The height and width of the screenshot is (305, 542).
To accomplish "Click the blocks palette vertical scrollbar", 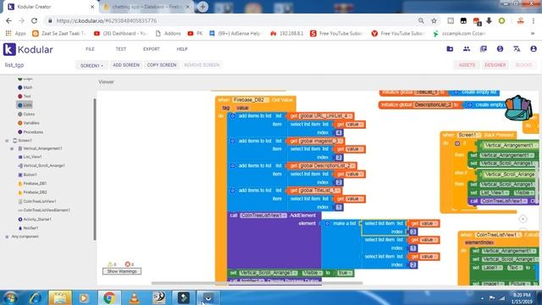I will [95, 169].
